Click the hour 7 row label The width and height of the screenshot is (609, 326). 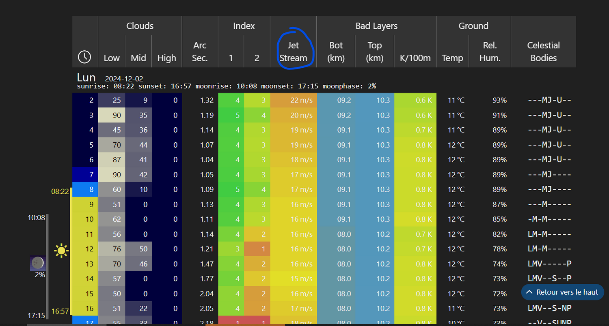pos(85,175)
